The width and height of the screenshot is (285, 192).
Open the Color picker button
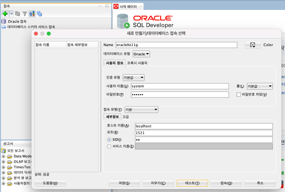[x=253, y=45]
